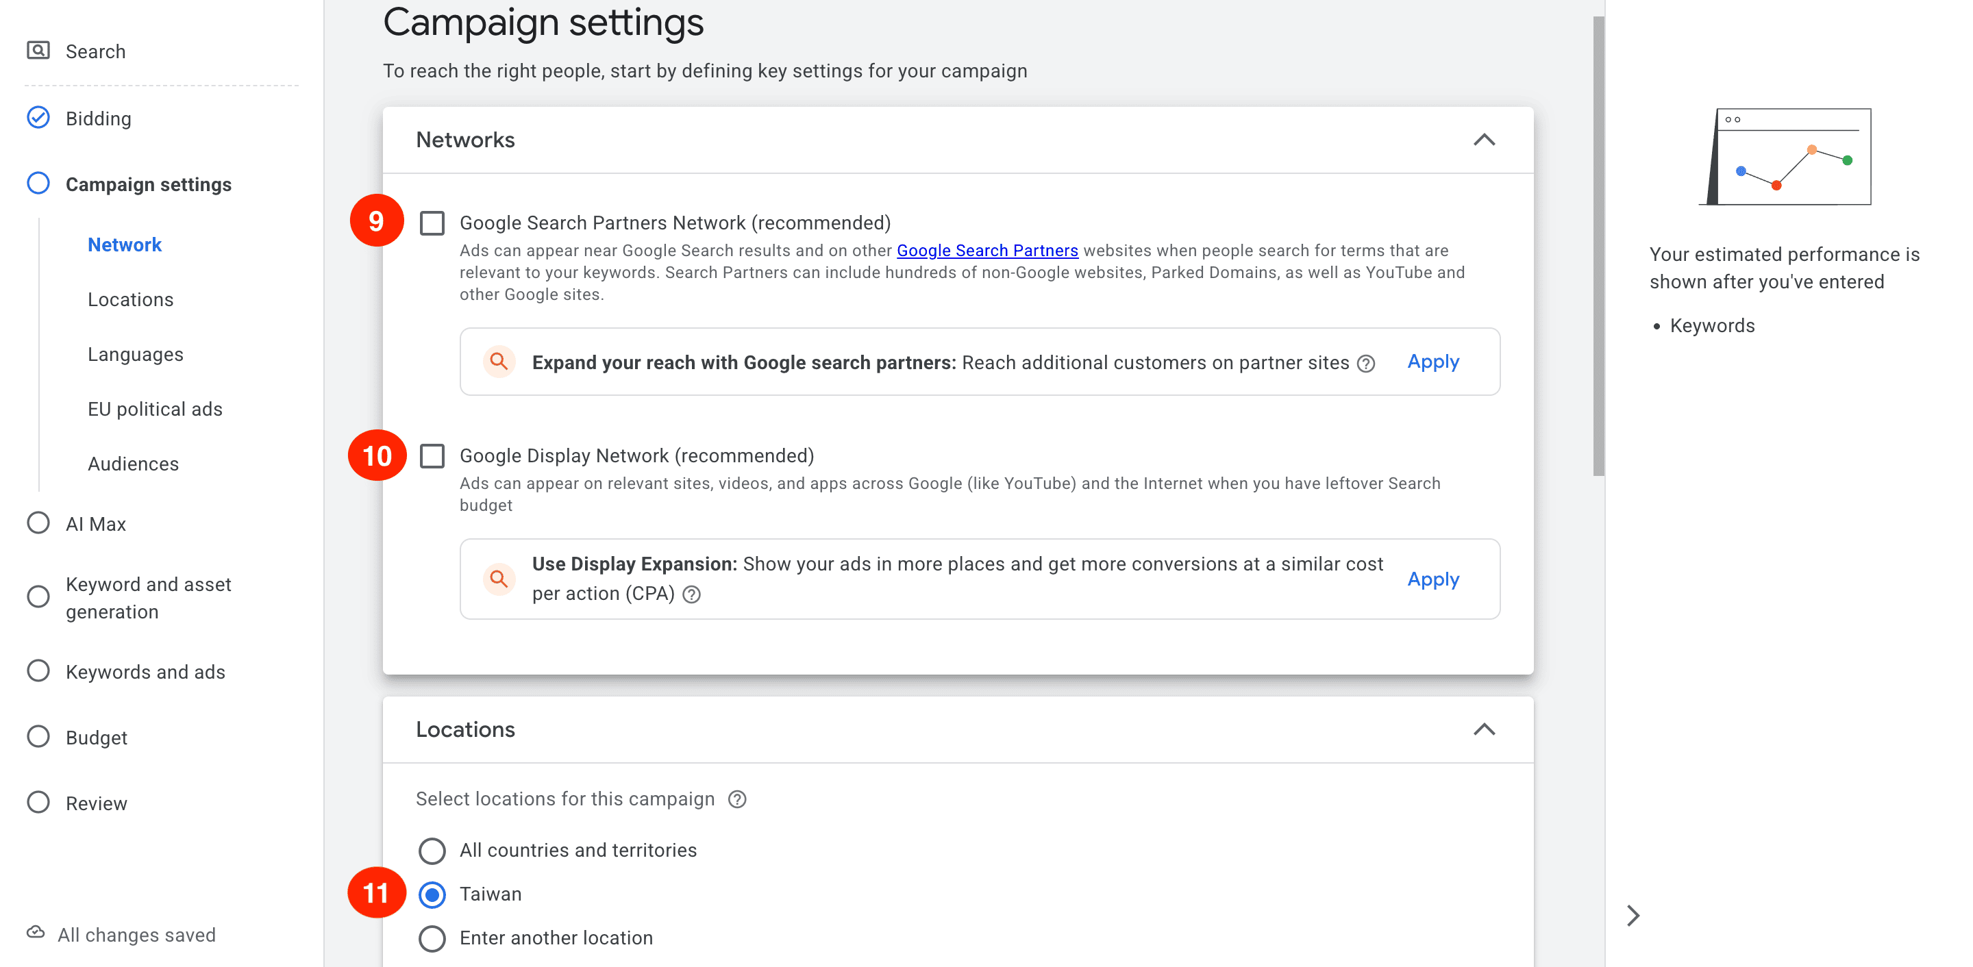Go to Locations subsection in sidebar

tap(131, 299)
